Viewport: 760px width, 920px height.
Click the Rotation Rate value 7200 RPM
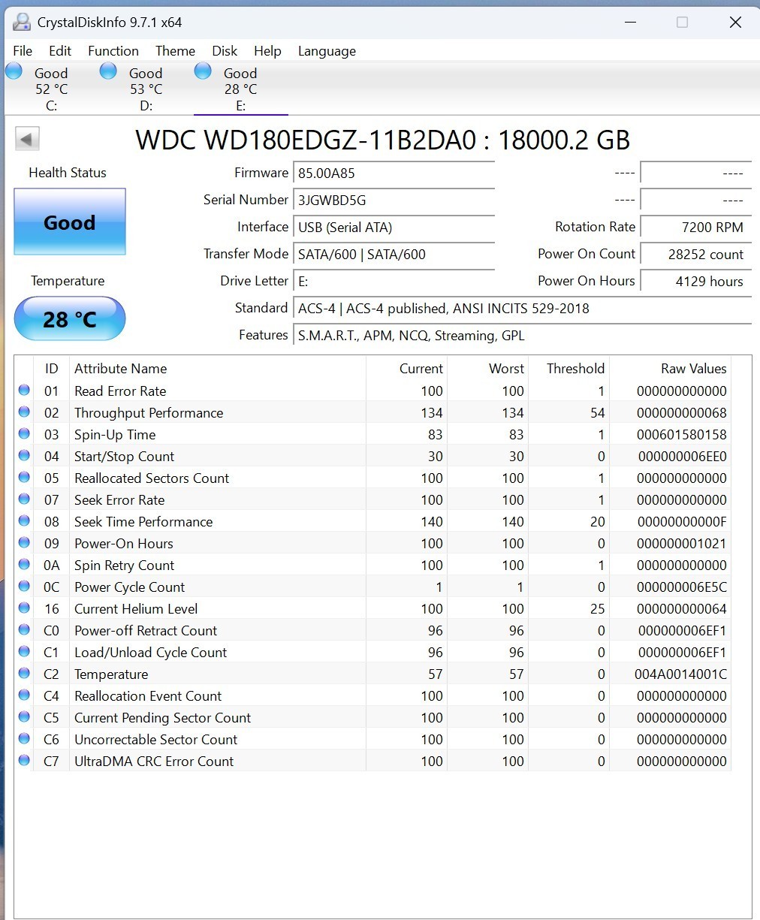696,228
